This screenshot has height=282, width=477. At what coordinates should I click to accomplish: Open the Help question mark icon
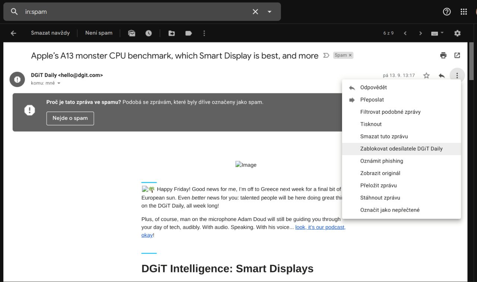(x=446, y=12)
